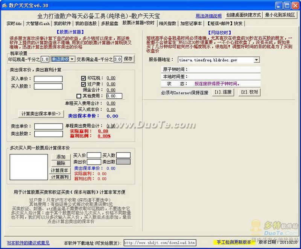Click the blue 卖出保本单价 value 0.00
The height and width of the screenshot is (249, 301).
112,116
